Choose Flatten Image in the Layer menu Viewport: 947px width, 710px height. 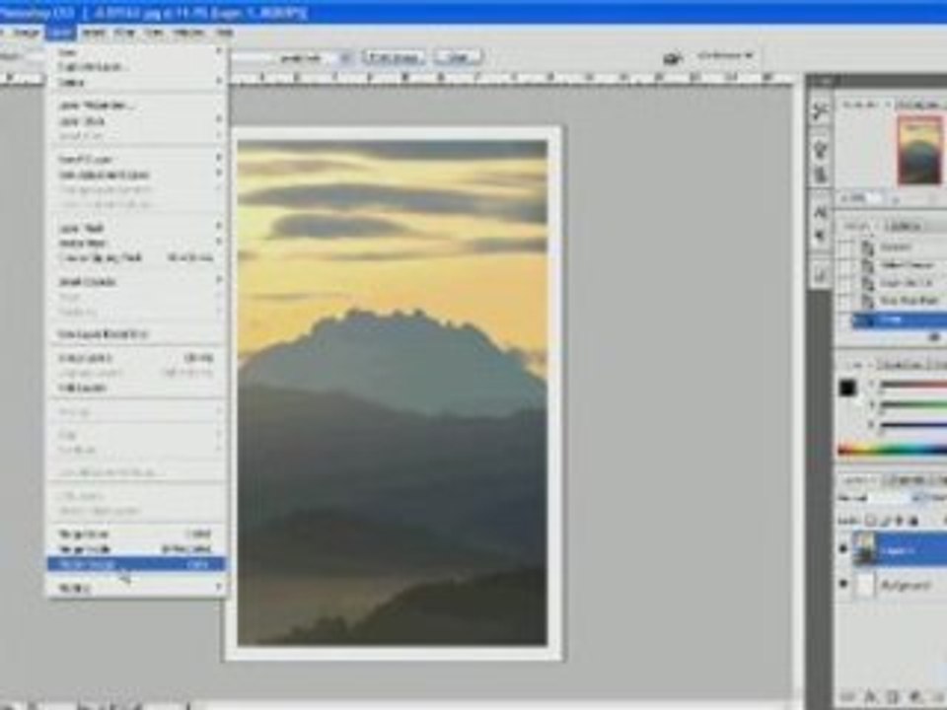coord(136,564)
